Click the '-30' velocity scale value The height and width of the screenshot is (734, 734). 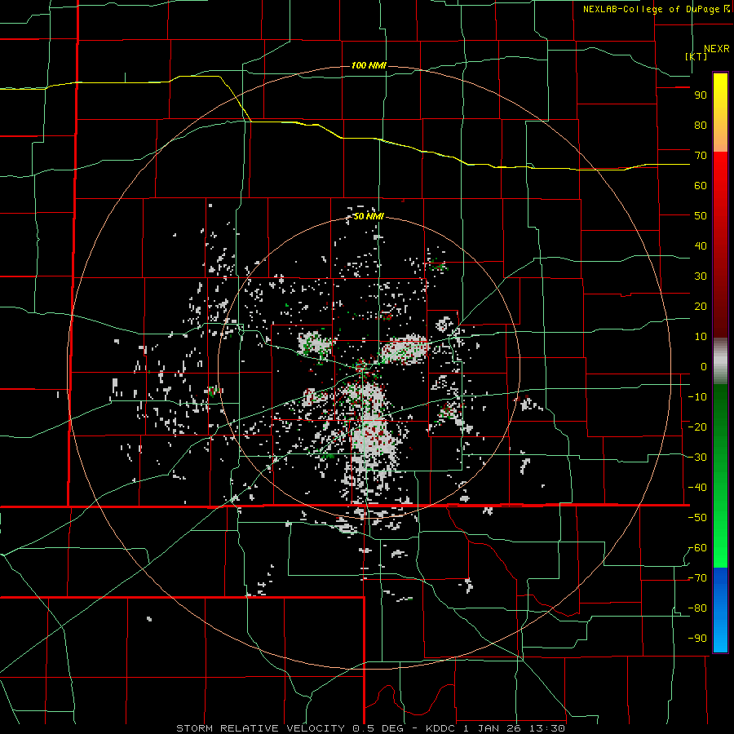click(x=697, y=458)
